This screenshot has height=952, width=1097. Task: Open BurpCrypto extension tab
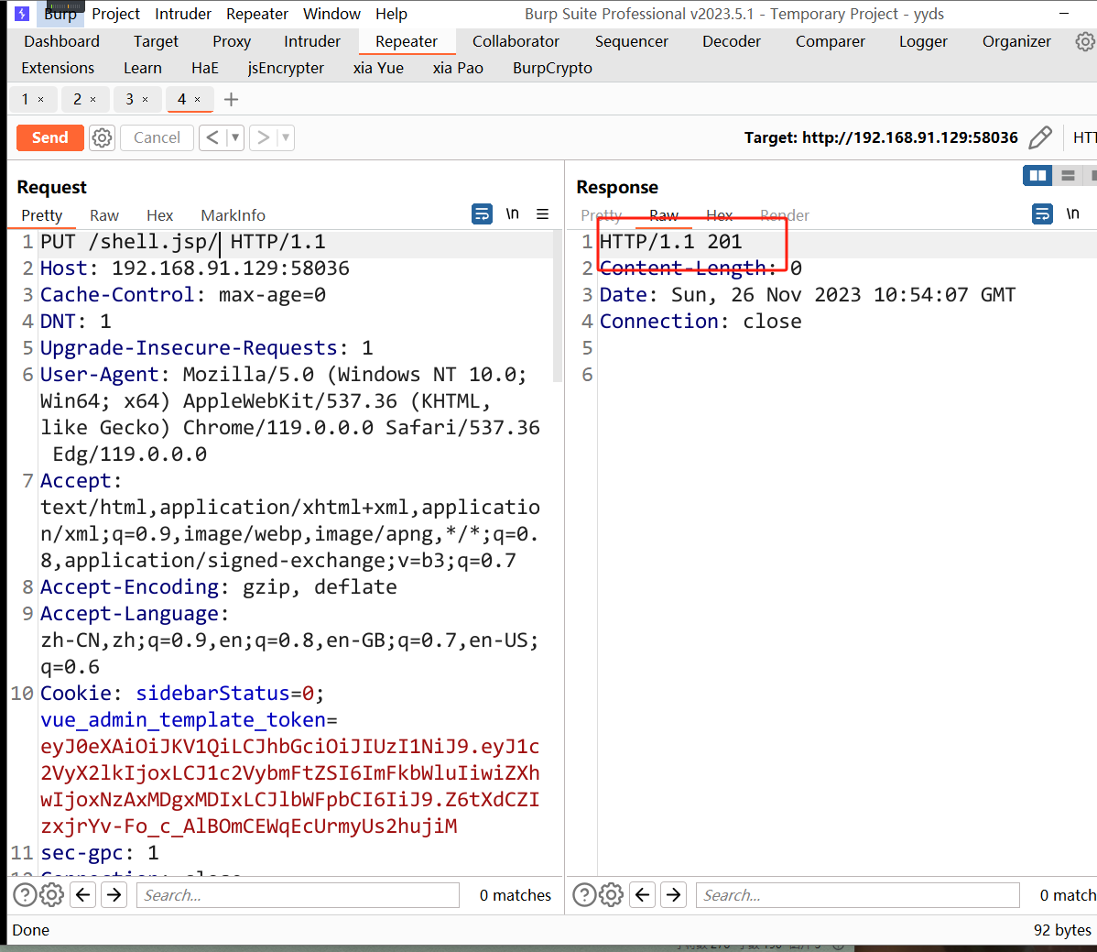pos(552,69)
